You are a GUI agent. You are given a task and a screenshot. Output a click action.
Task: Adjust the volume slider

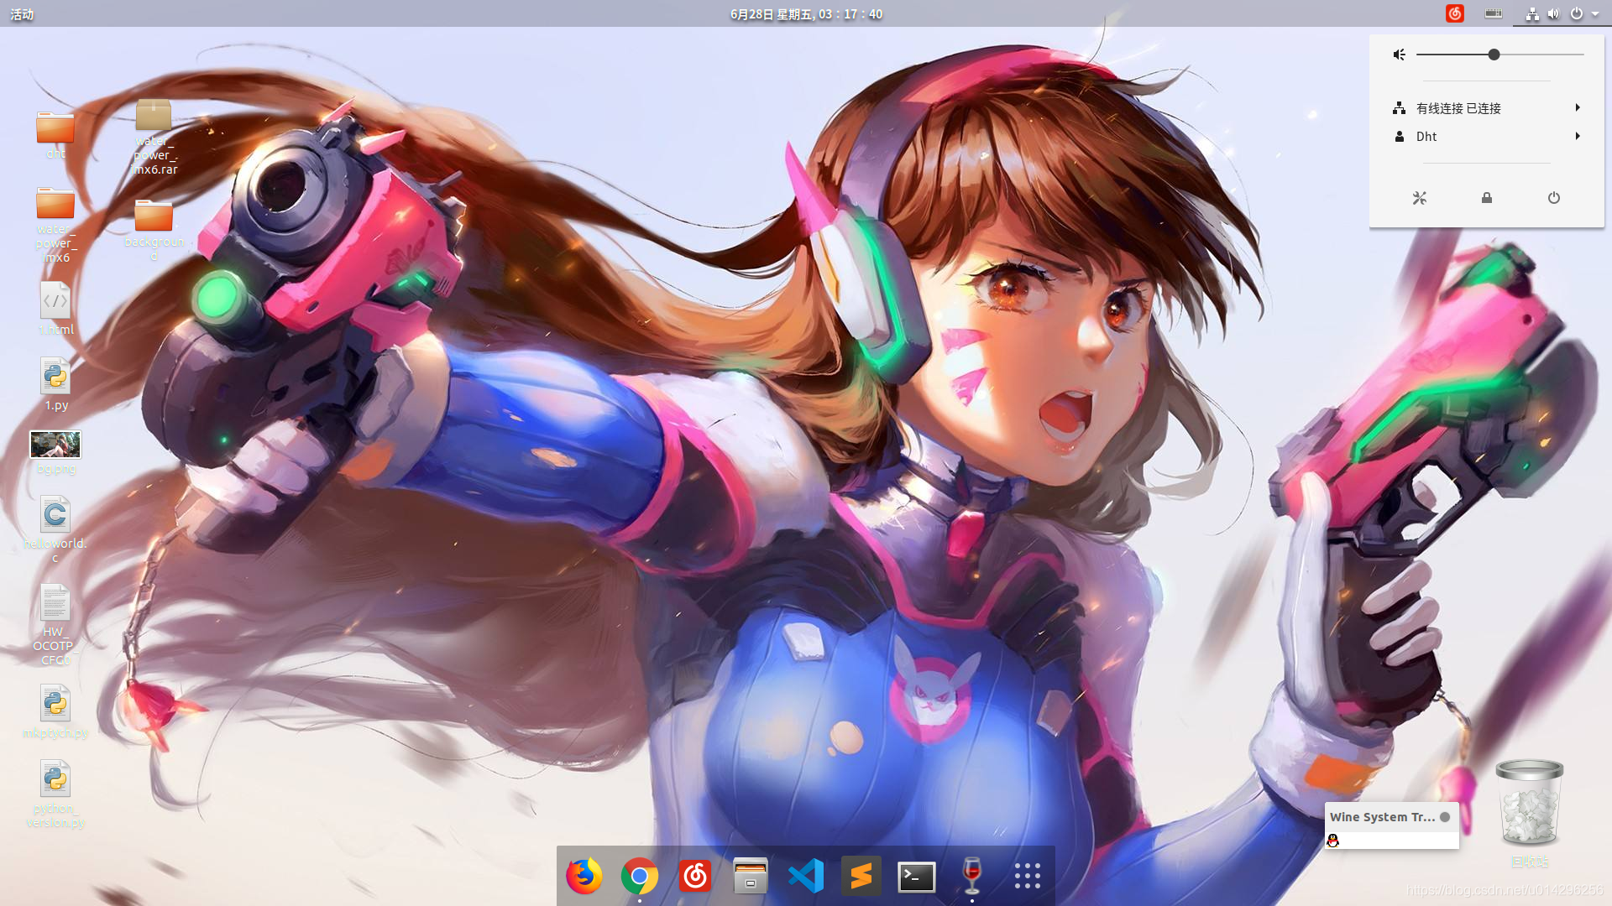[x=1499, y=55]
